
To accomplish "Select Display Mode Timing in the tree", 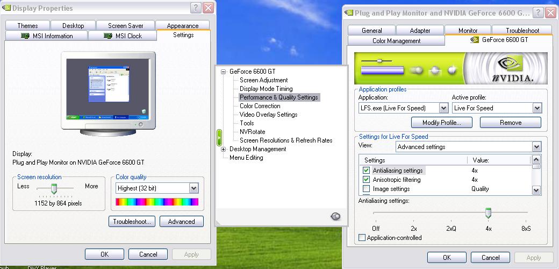I will [x=266, y=89].
